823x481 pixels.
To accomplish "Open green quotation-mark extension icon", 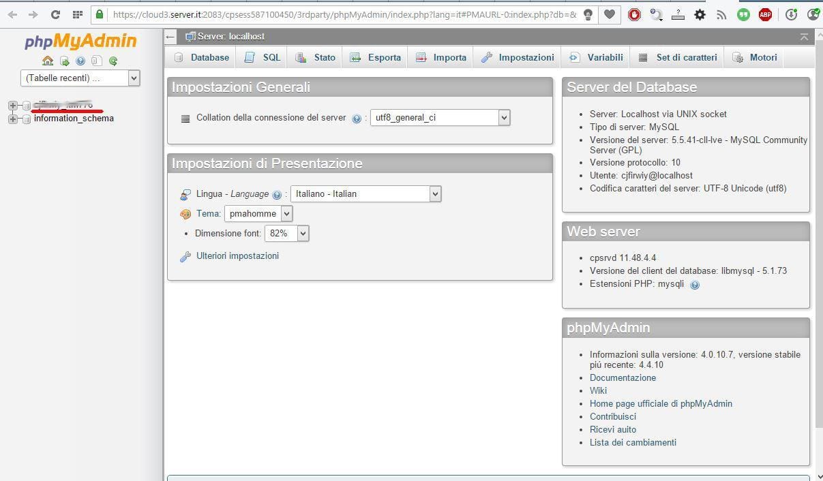I will coord(743,14).
